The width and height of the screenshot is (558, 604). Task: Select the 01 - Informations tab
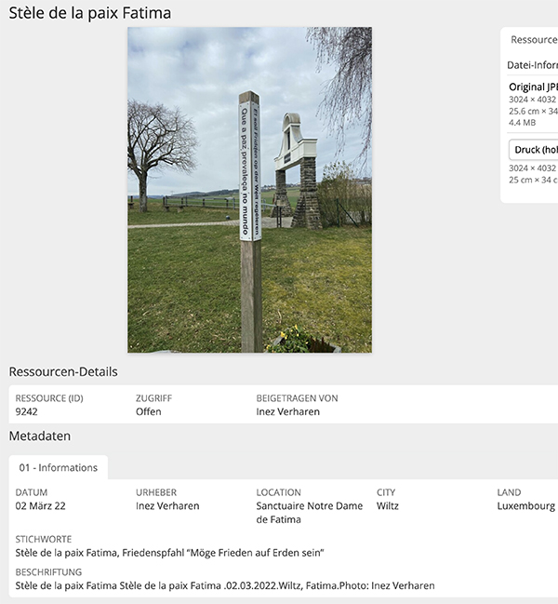pyautogui.click(x=58, y=467)
